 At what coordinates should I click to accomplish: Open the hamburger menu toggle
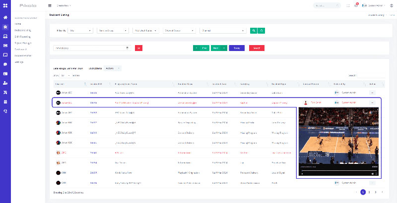click(50, 6)
